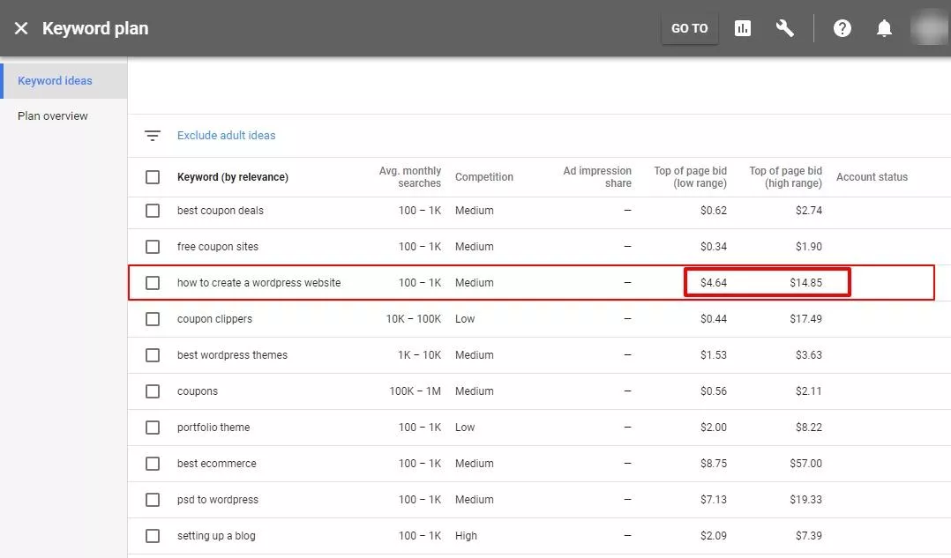Click keyword 'free coupon sites'
The image size is (951, 558).
pyautogui.click(x=218, y=247)
